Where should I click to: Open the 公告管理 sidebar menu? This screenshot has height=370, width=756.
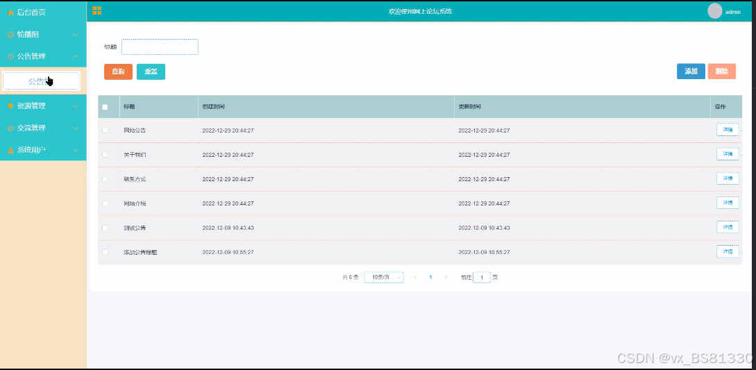point(44,57)
